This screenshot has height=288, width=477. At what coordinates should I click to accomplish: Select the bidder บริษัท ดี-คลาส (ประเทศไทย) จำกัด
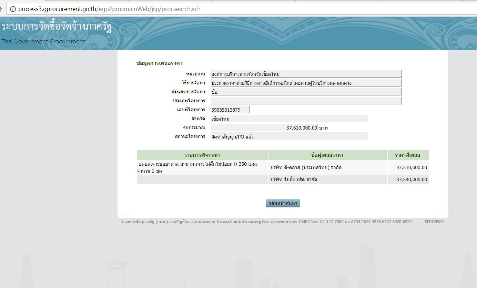click(x=306, y=168)
